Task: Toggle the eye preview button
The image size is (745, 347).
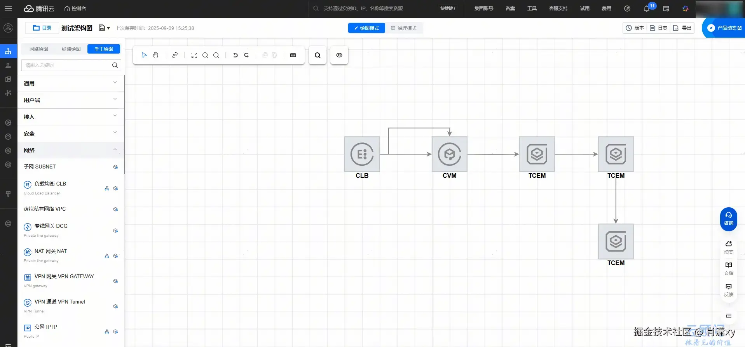Action: [339, 55]
